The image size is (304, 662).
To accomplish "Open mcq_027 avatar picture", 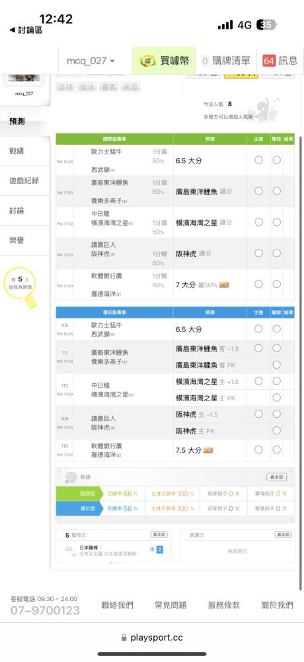I will click(24, 79).
